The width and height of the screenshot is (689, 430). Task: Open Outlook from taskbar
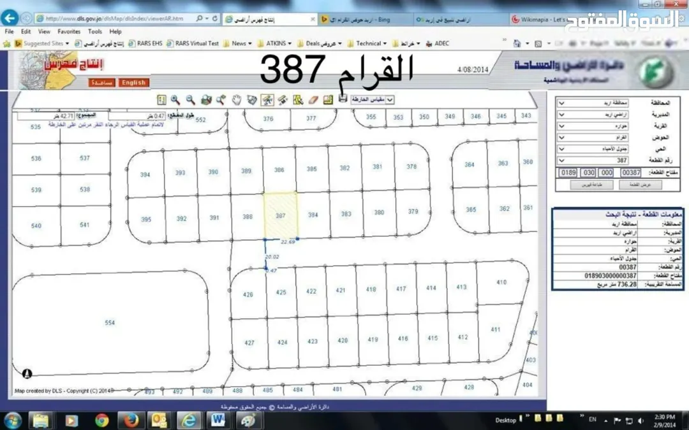pyautogui.click(x=159, y=420)
